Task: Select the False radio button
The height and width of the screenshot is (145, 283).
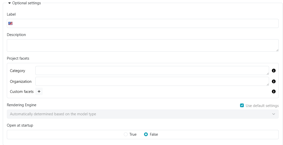Action: [x=146, y=134]
